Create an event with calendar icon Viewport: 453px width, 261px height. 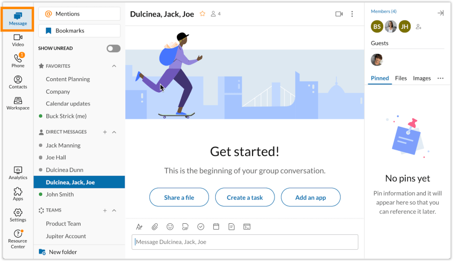point(216,226)
